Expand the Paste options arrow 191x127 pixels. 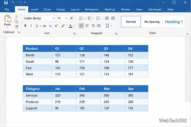click(x=7, y=27)
